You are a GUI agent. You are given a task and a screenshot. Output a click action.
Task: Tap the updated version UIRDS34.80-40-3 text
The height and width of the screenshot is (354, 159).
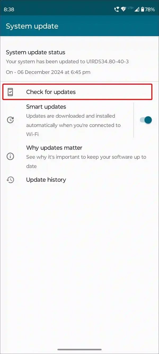pos(107,62)
